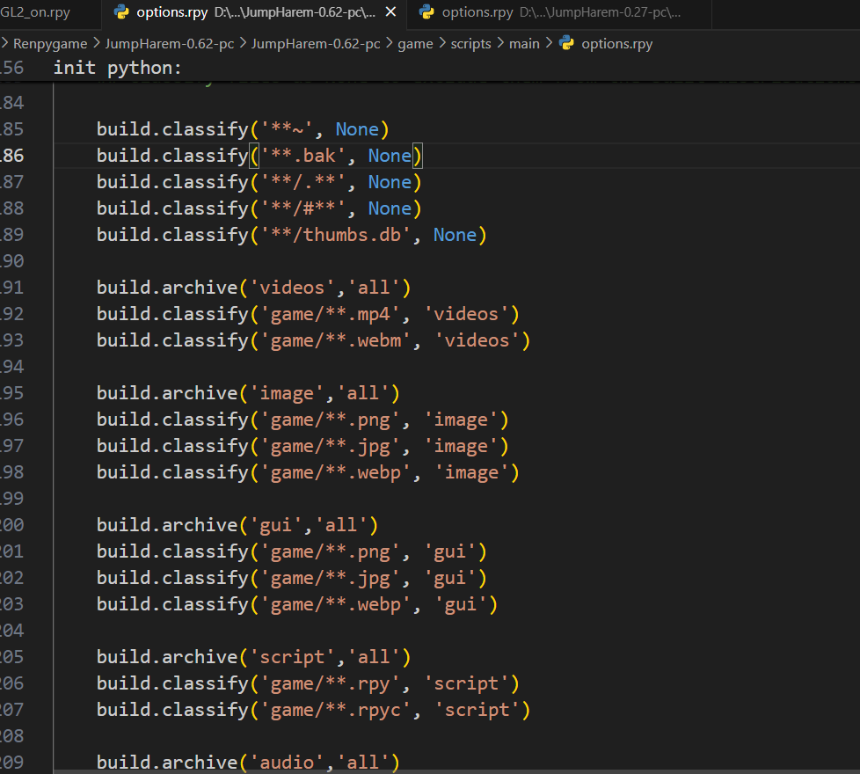Click 'game/**.jpg' on the gui line
Image resolution: width=860 pixels, height=774 pixels.
click(330, 578)
